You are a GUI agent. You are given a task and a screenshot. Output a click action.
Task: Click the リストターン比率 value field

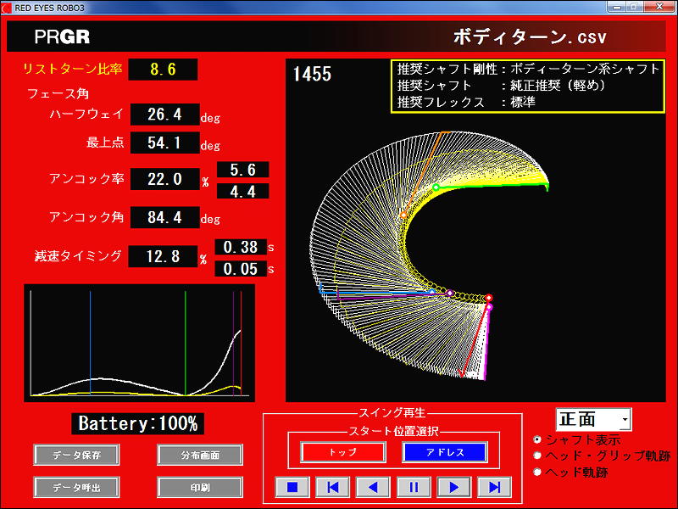point(163,70)
